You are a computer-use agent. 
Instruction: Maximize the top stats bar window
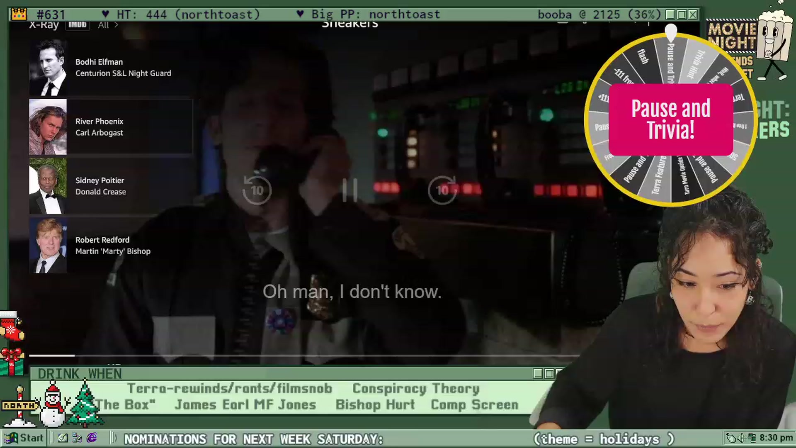(x=682, y=15)
